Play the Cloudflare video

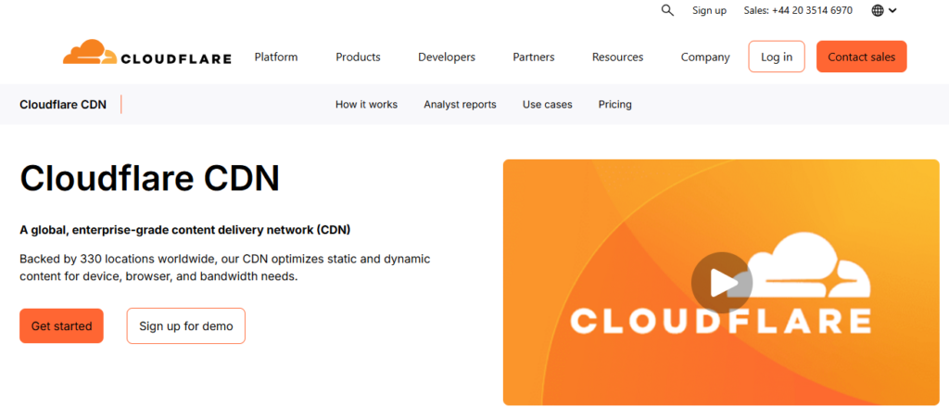[x=721, y=283]
